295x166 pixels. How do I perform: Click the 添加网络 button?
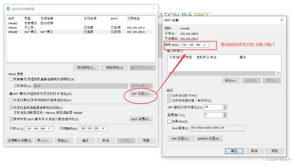coord(86,68)
